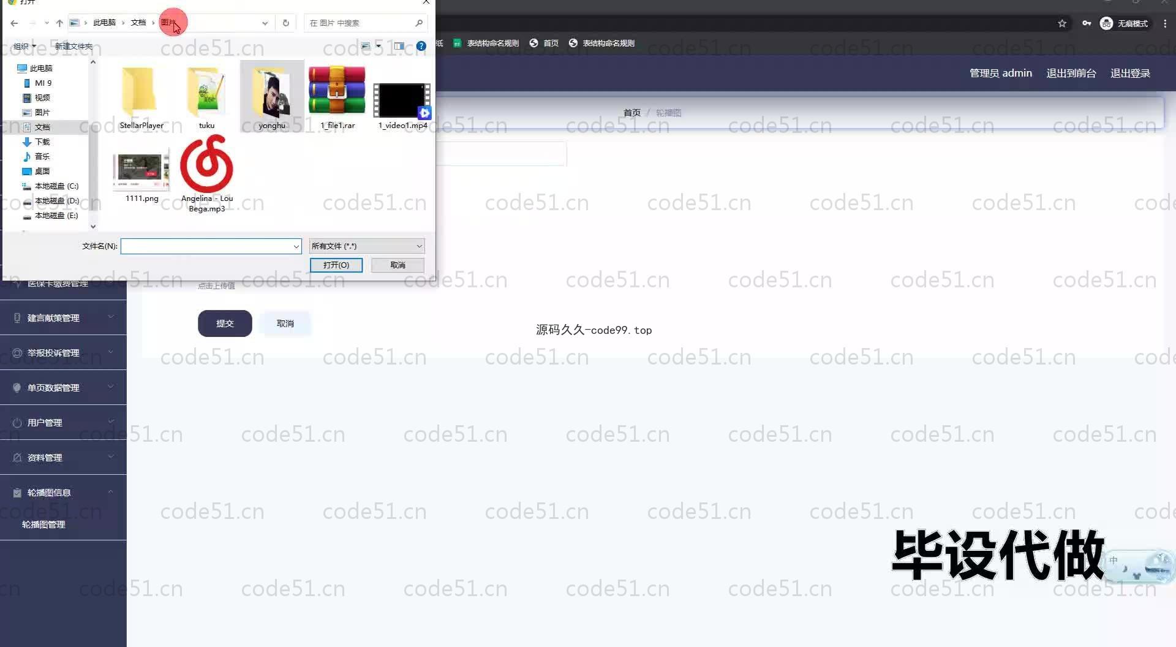Go to 首页 breadcrumb link
This screenshot has width=1176, height=647.
click(x=631, y=113)
